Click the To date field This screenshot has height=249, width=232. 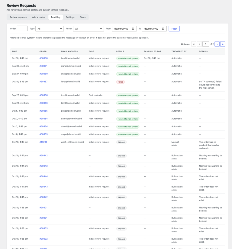(x=154, y=29)
